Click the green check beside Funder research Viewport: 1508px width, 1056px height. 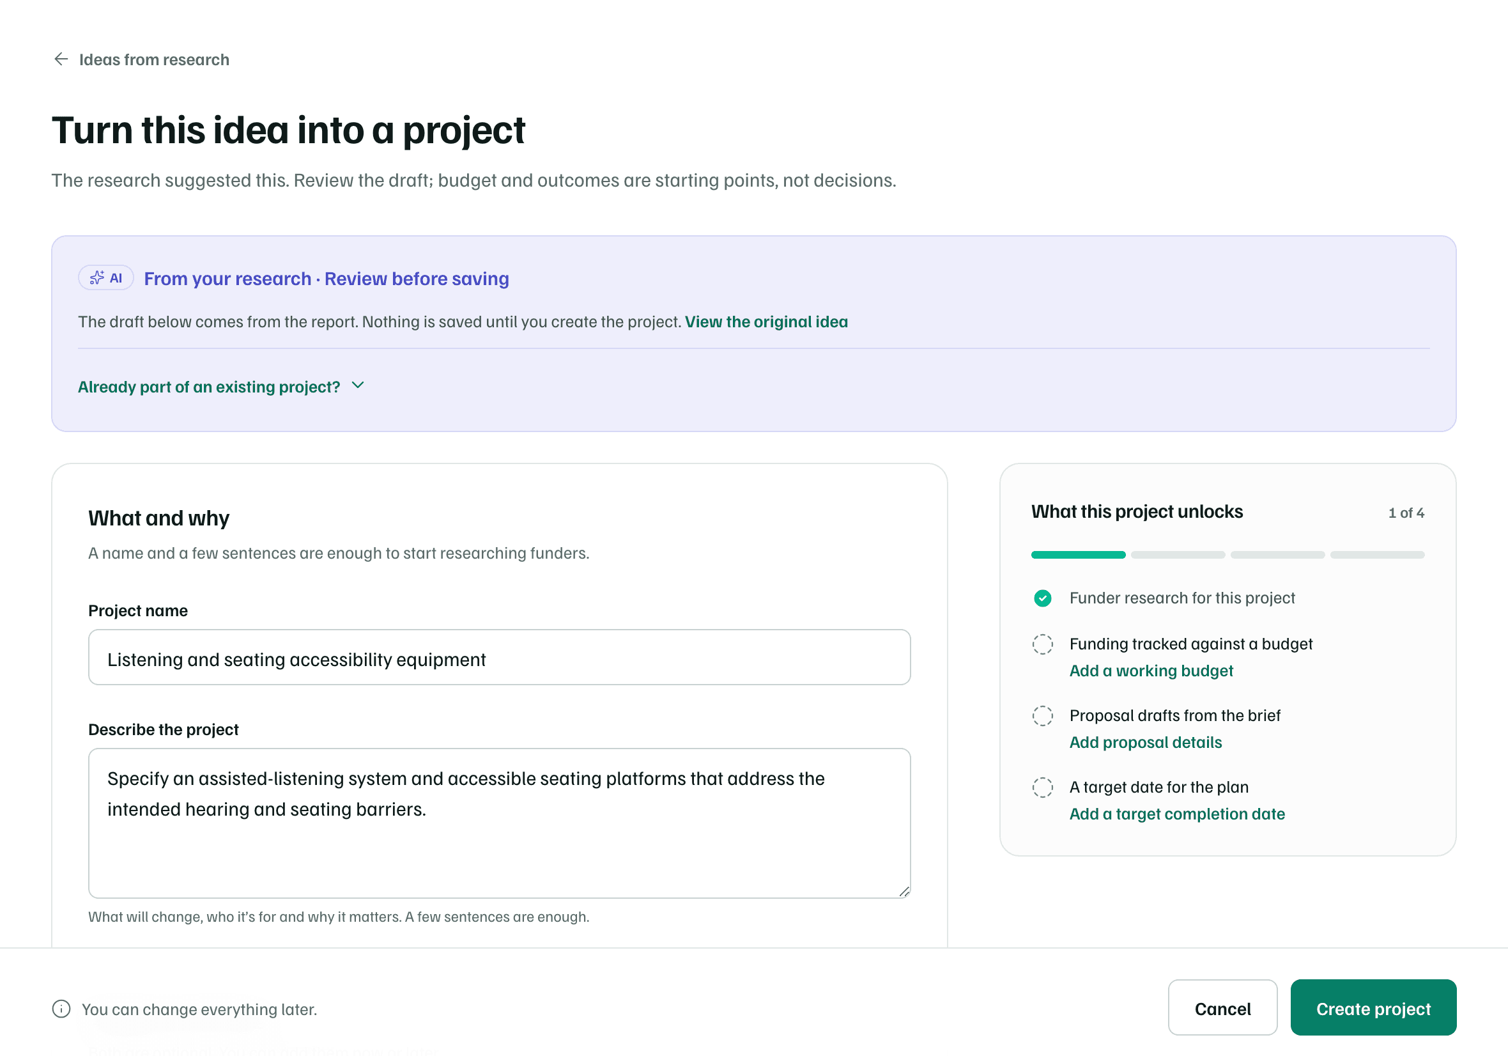coord(1042,598)
